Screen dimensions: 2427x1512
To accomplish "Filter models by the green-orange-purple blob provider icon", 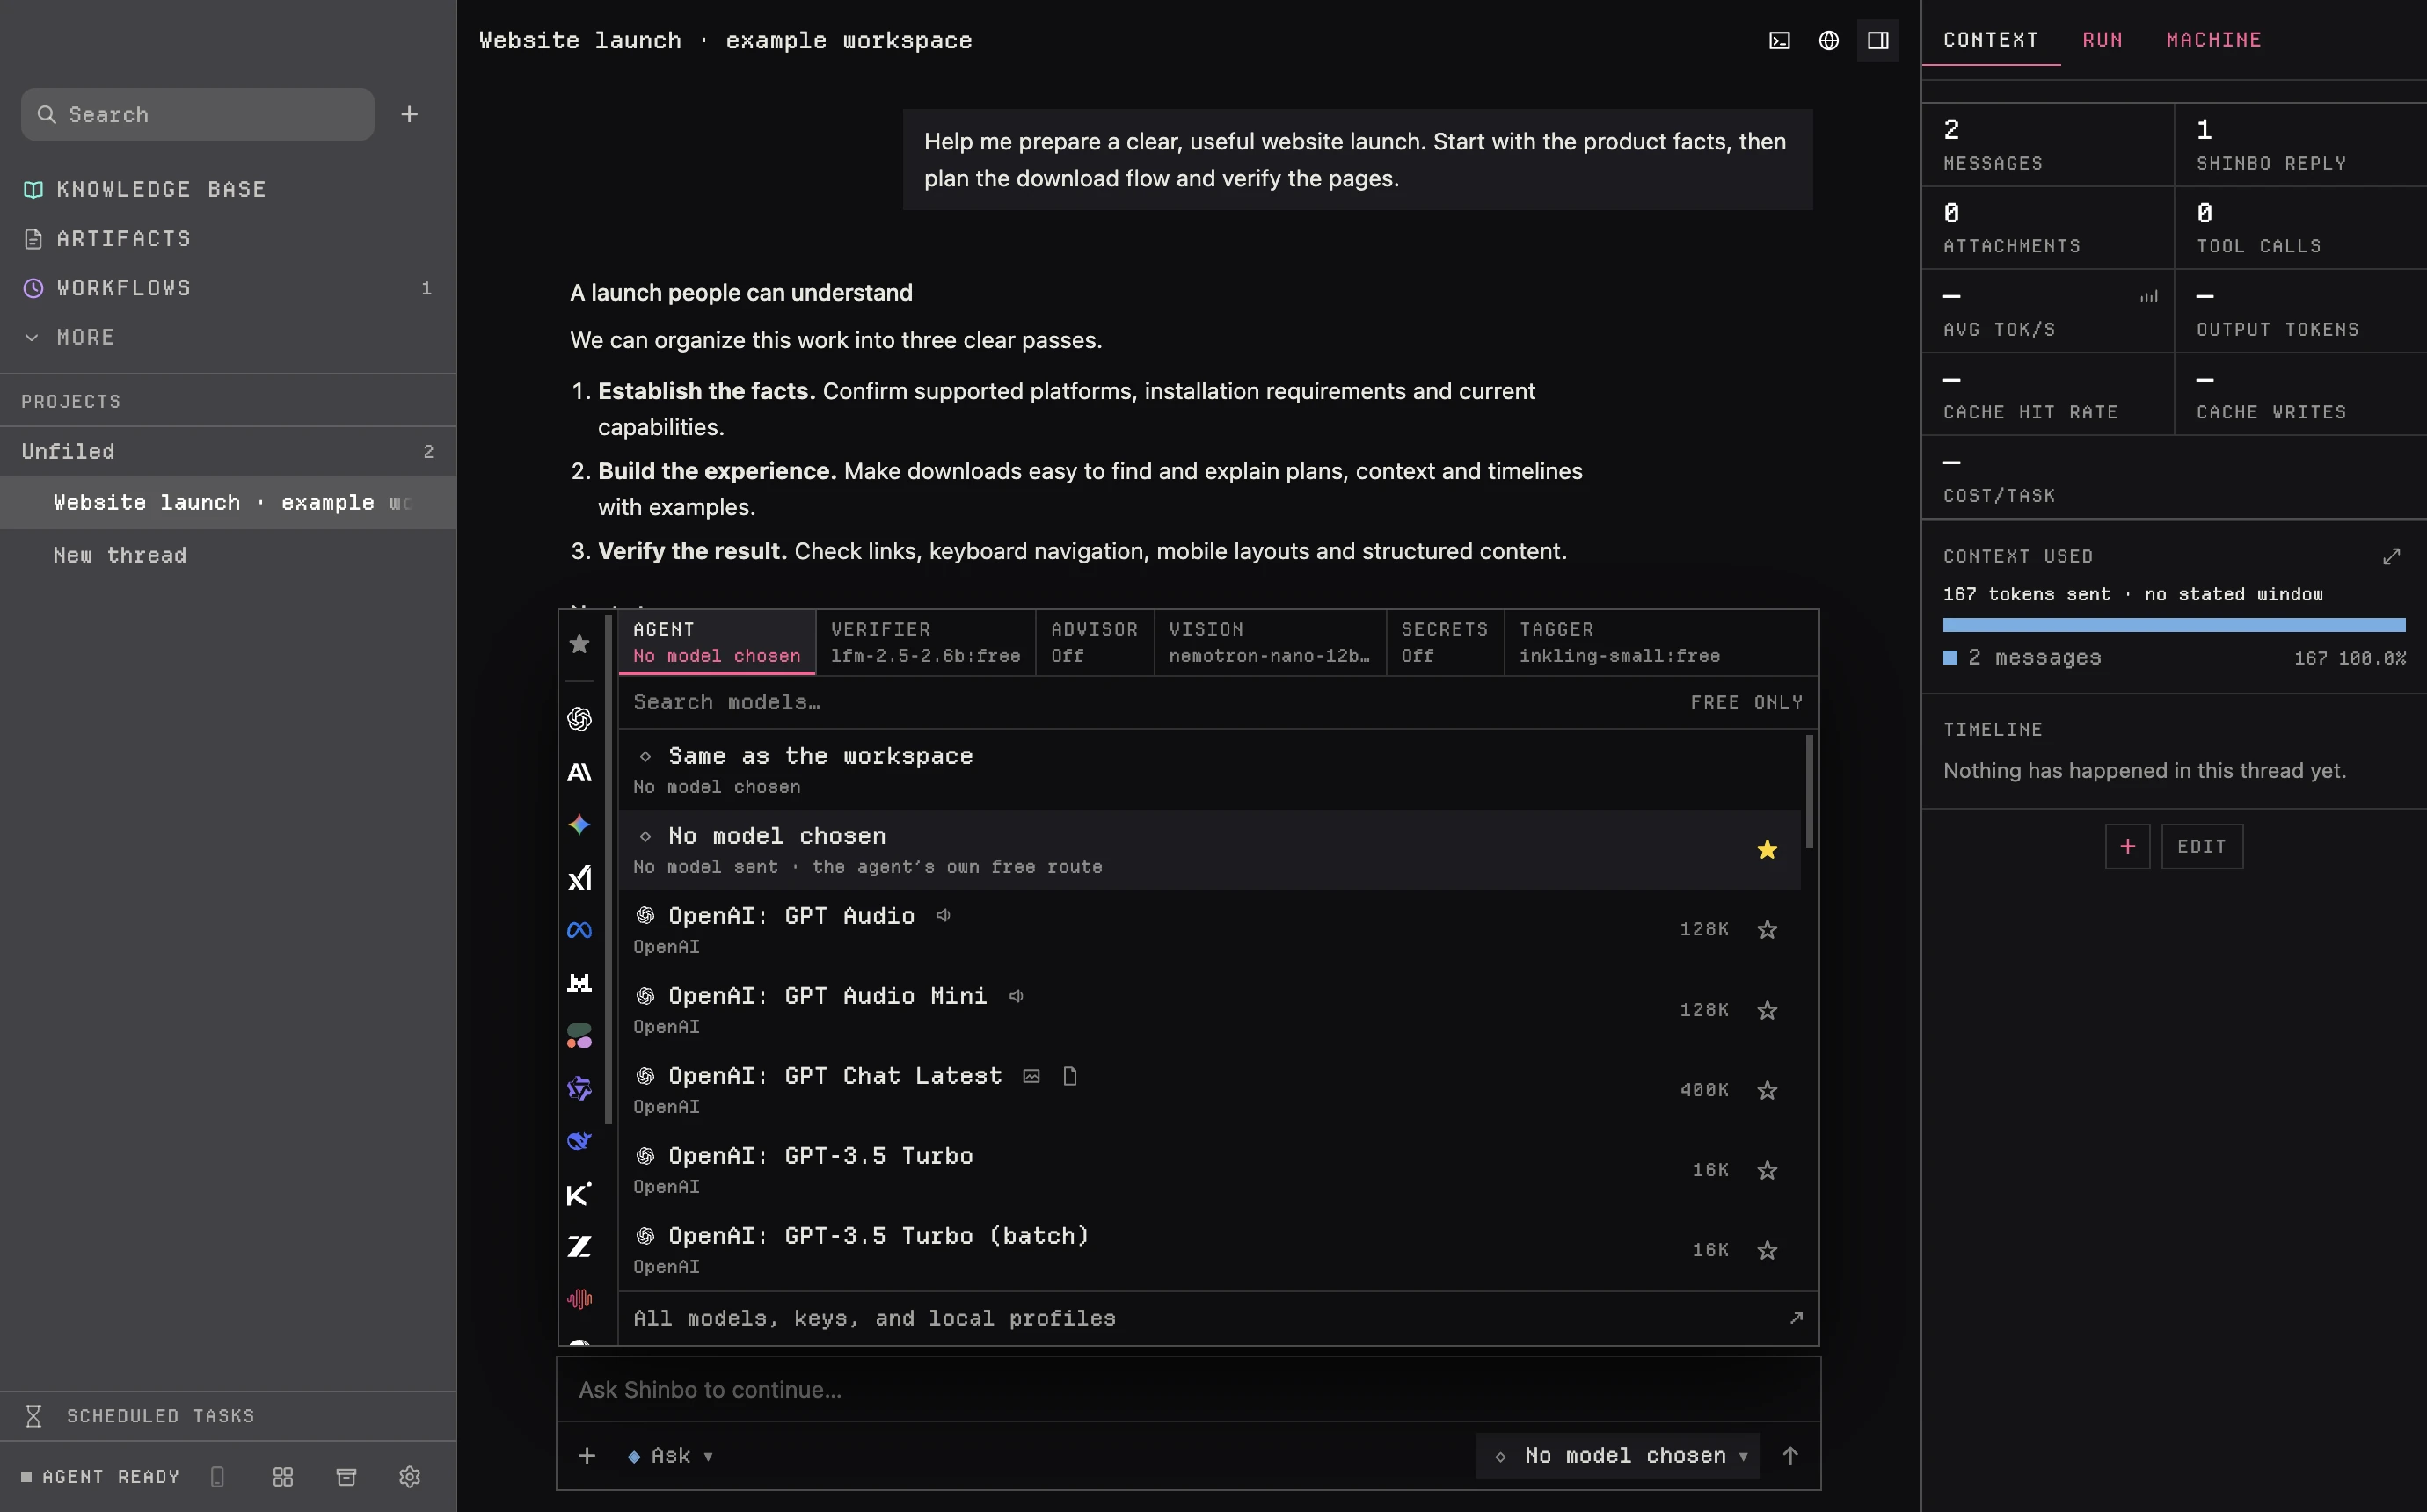I will point(579,1036).
